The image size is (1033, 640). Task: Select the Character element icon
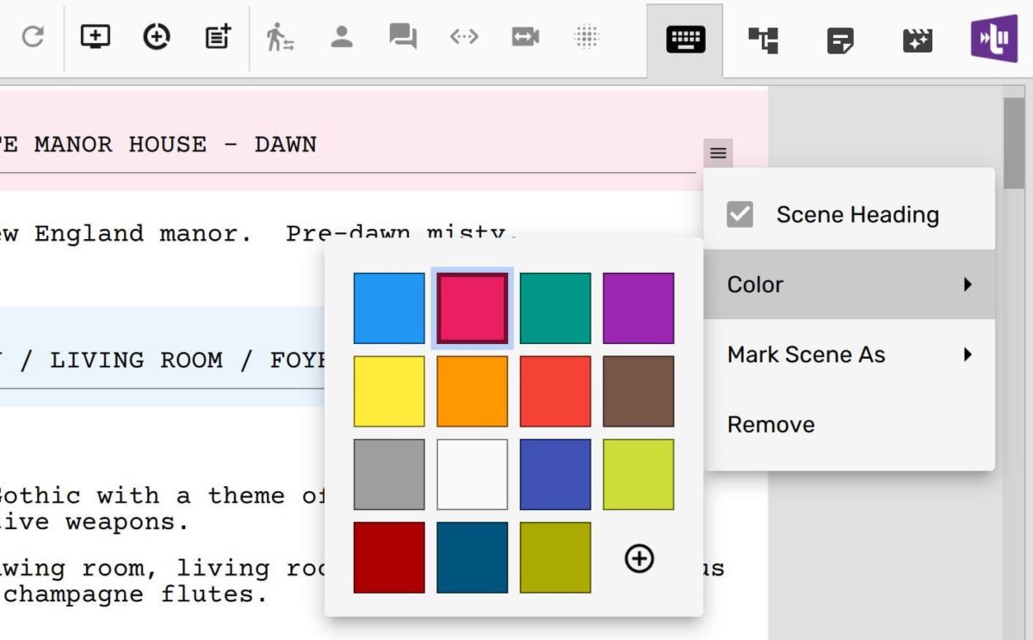pos(342,37)
